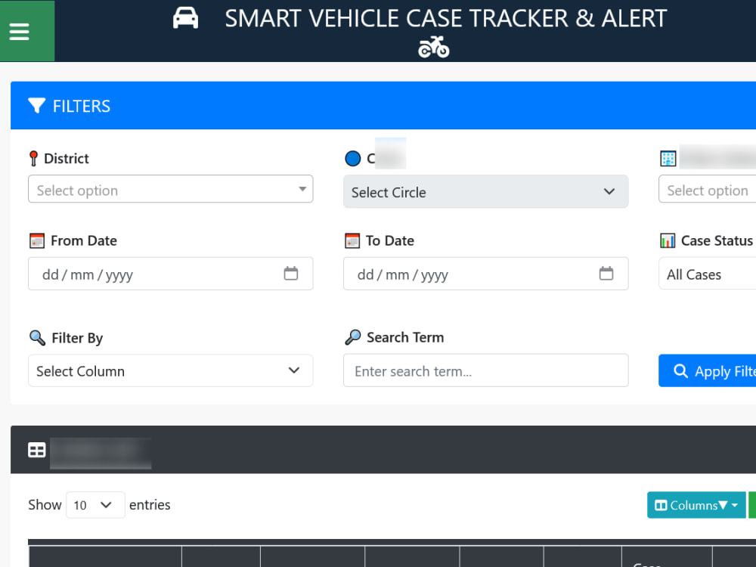Click the calendar icon beside From Date label
The height and width of the screenshot is (567, 756).
click(36, 240)
